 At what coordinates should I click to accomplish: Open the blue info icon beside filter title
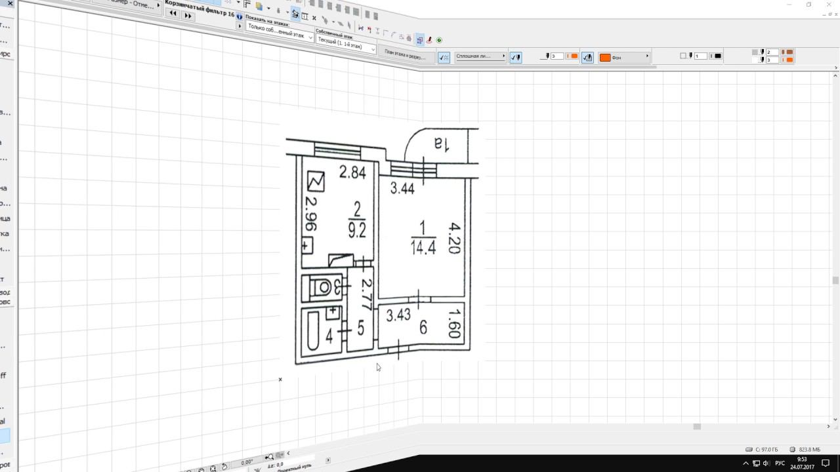[240, 17]
